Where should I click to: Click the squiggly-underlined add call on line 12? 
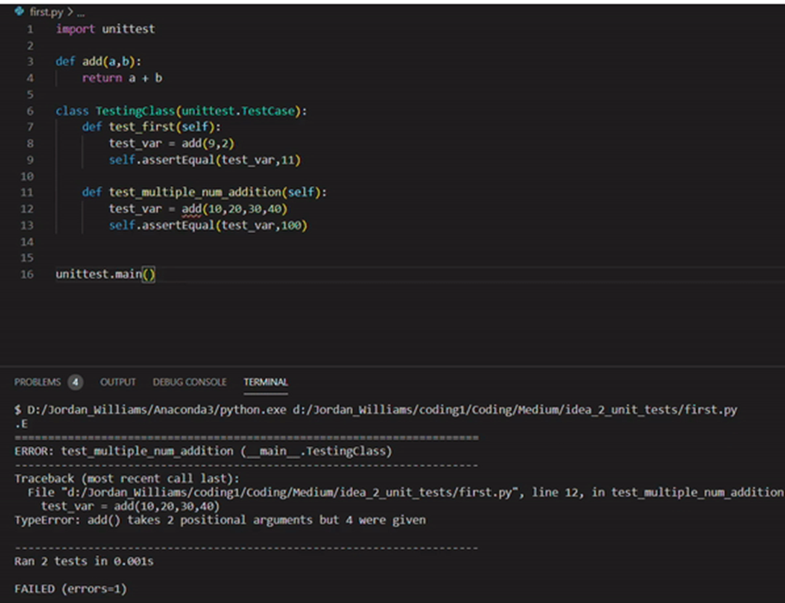coord(191,209)
